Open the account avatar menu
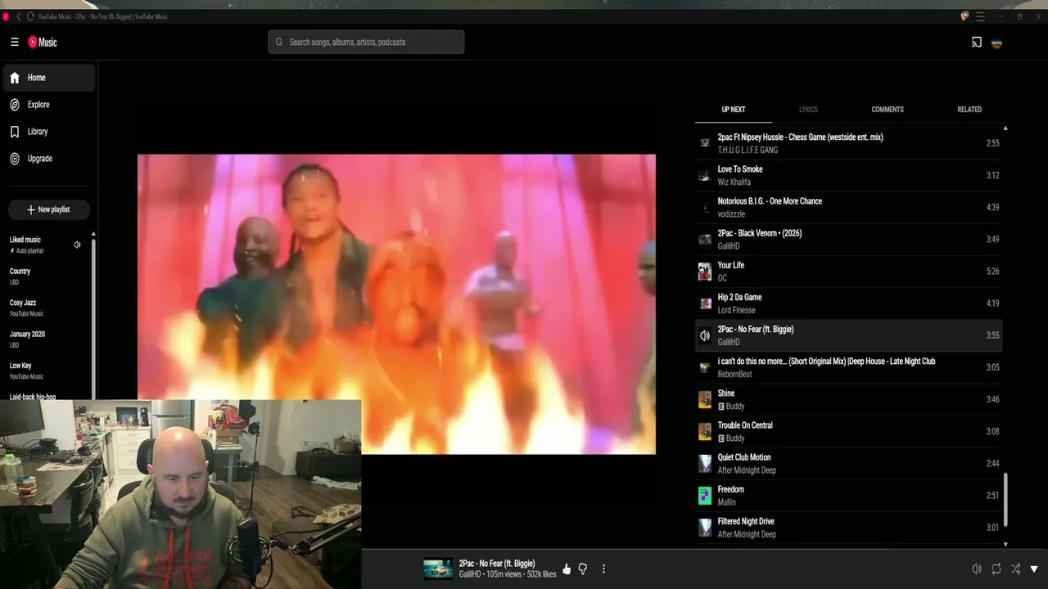1048x589 pixels. [996, 43]
